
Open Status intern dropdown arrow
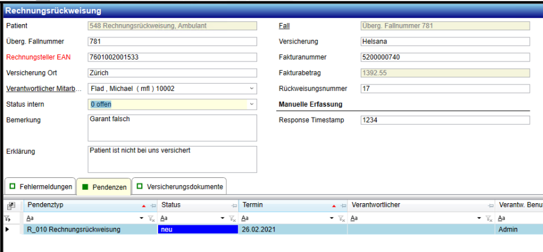point(252,104)
